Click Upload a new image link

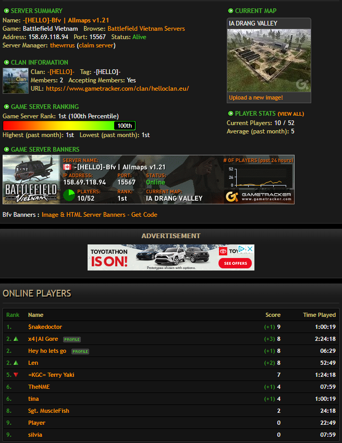click(x=256, y=98)
